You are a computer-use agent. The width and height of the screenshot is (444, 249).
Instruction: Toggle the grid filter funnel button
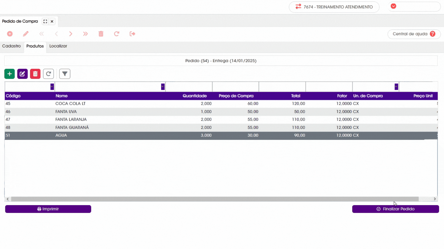[65, 74]
